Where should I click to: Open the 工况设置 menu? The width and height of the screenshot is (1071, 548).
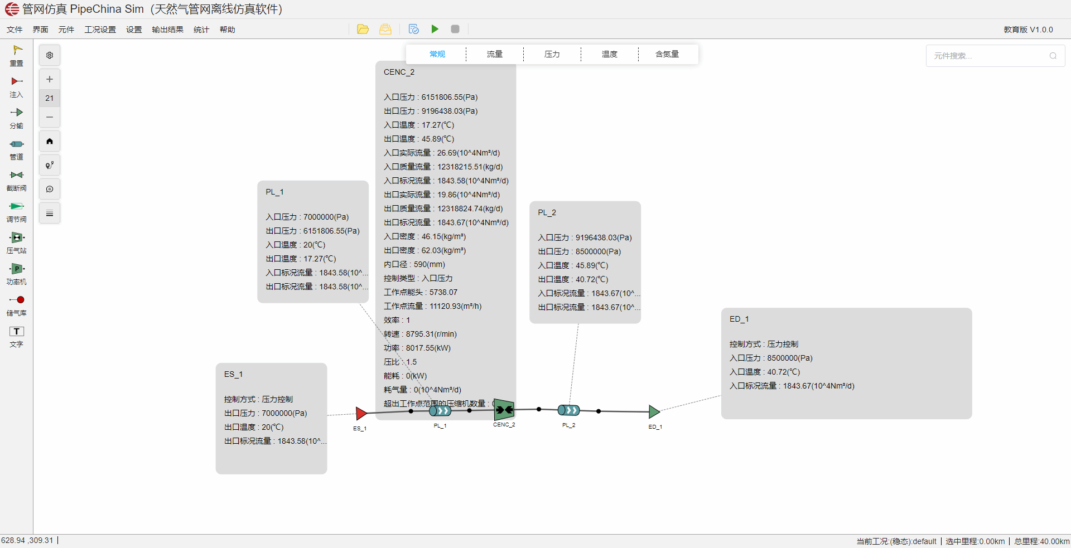point(100,30)
